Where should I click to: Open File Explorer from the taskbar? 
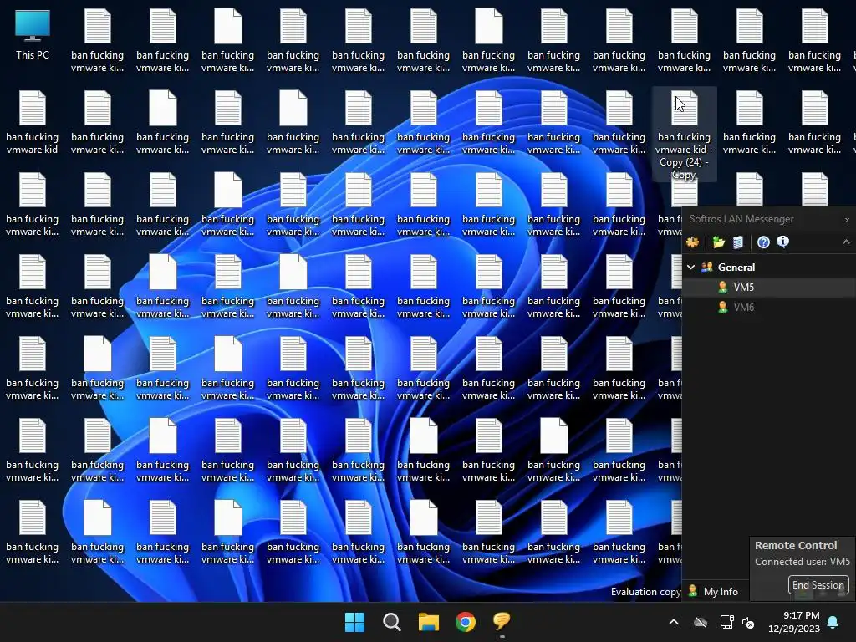[x=429, y=622]
